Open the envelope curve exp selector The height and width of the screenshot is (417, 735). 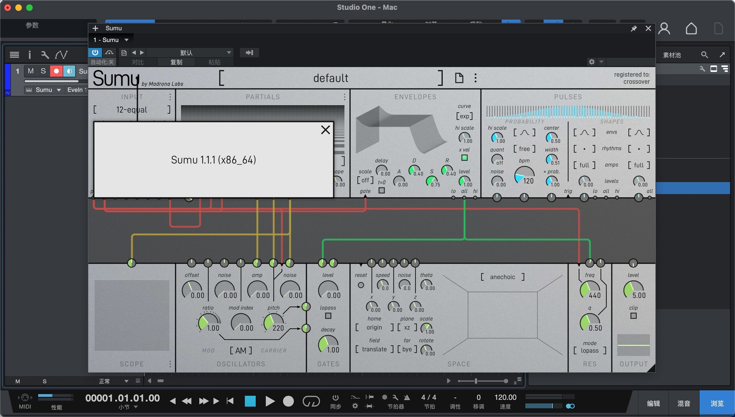(x=464, y=116)
